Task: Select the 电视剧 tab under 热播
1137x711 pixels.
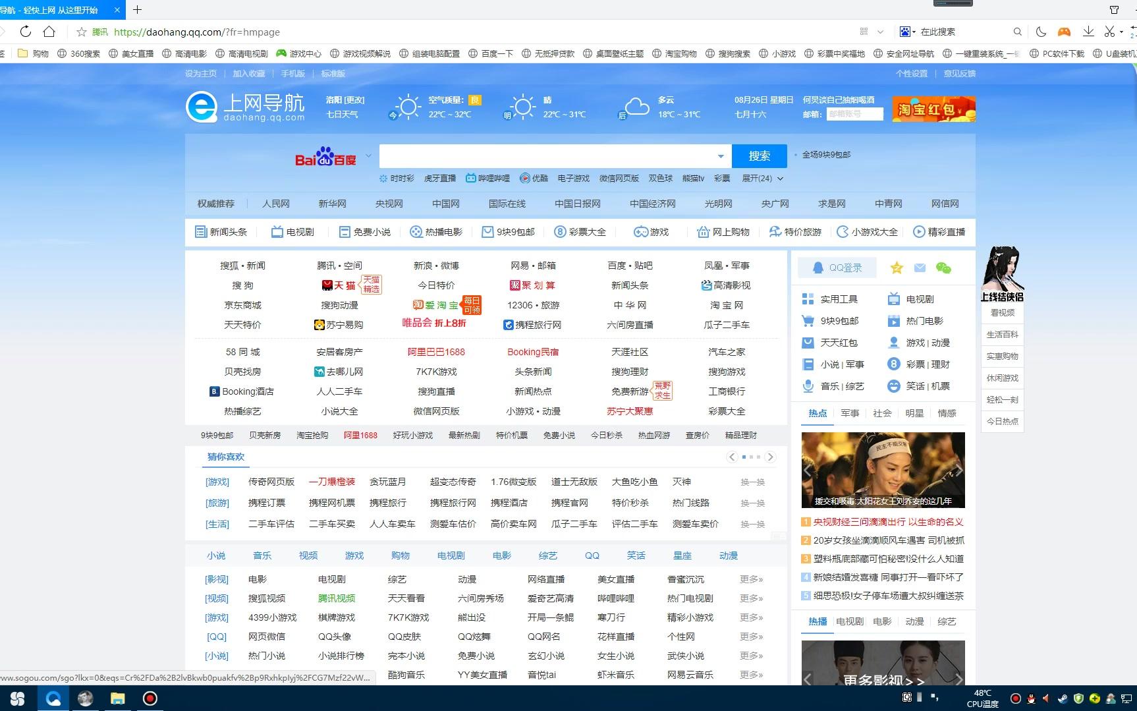Action: point(850,621)
